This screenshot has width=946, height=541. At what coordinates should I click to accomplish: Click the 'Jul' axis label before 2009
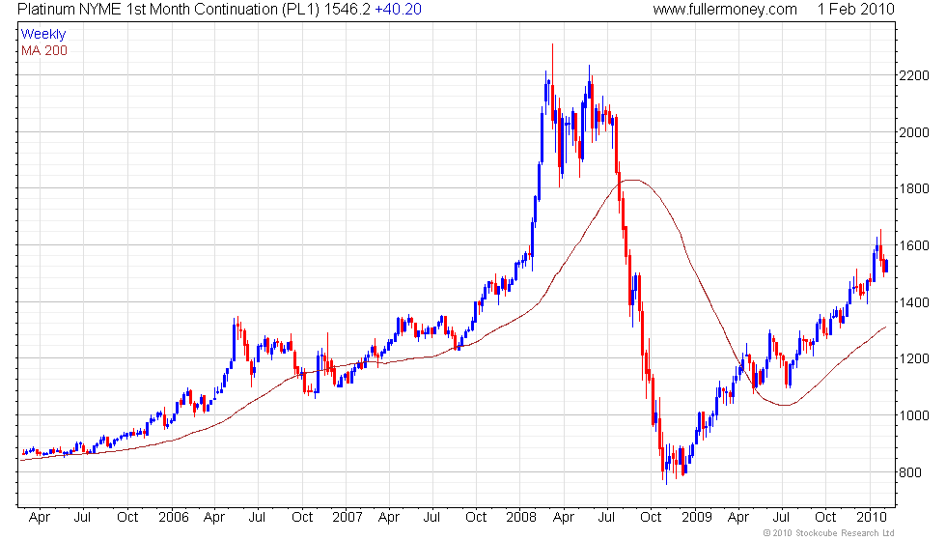[x=606, y=518]
